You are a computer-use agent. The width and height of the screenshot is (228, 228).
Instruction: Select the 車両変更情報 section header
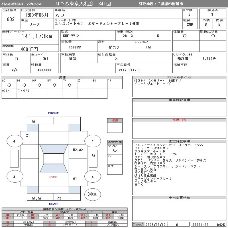(x=179, y=198)
